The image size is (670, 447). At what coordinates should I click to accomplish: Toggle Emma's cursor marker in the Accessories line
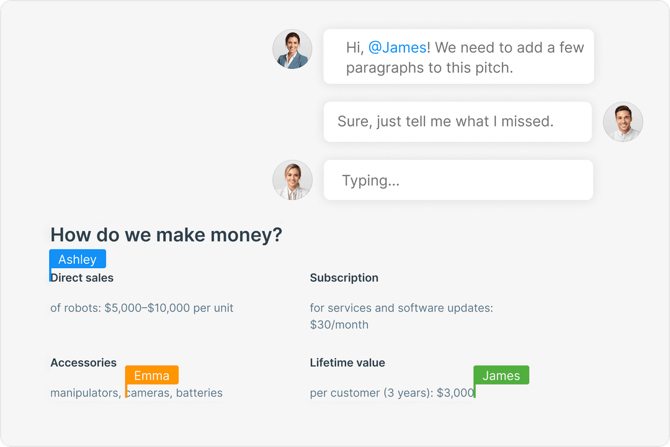point(126,391)
